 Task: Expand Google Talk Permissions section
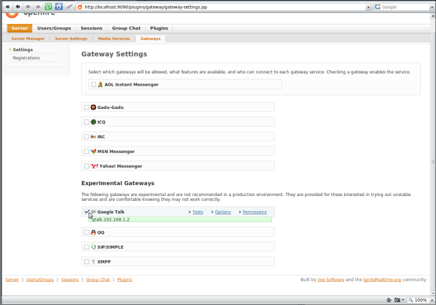(x=254, y=212)
